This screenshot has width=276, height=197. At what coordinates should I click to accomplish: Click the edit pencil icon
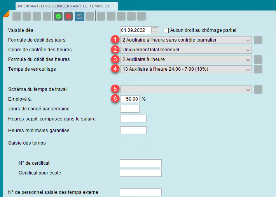[37, 16]
